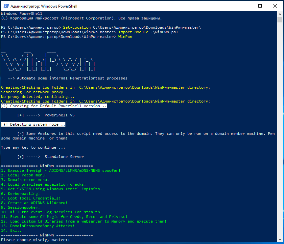
Task: Maximize the PowerShell window
Action: [260, 6]
